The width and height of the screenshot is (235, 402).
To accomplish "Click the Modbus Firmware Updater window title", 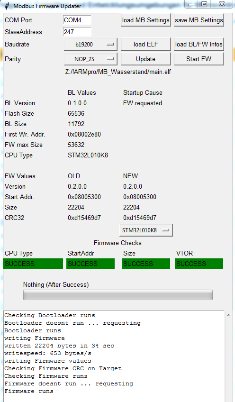I will (47, 6).
